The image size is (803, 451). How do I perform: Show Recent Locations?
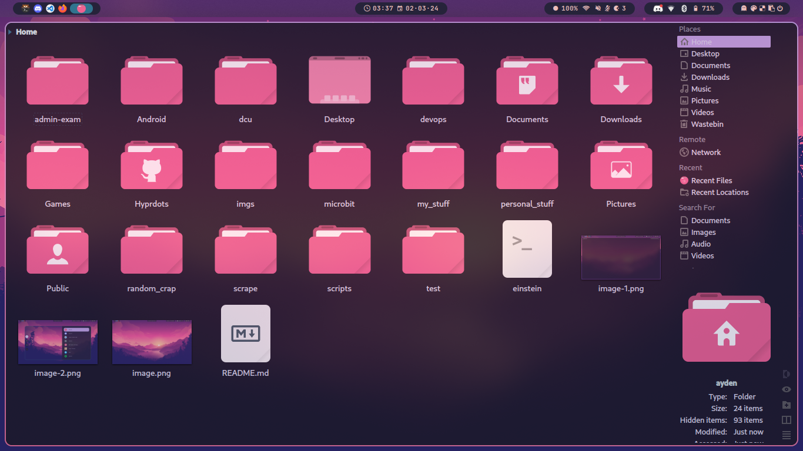(x=724, y=192)
